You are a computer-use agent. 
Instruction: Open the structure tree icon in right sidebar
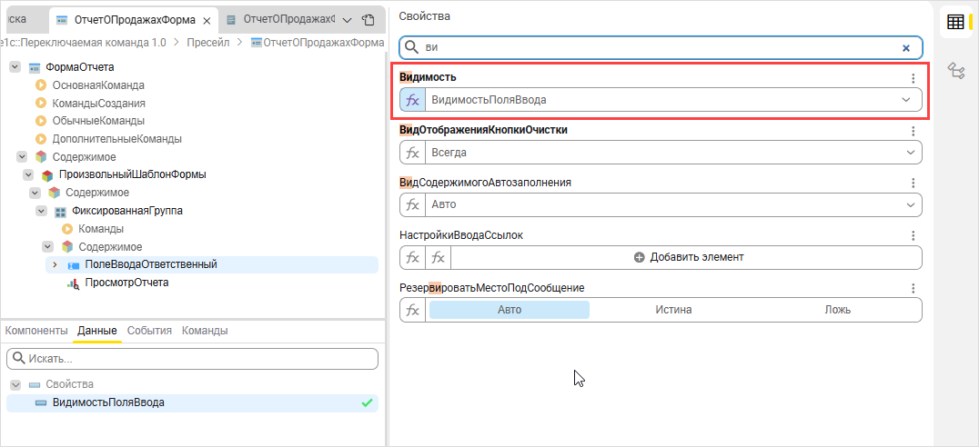click(955, 71)
